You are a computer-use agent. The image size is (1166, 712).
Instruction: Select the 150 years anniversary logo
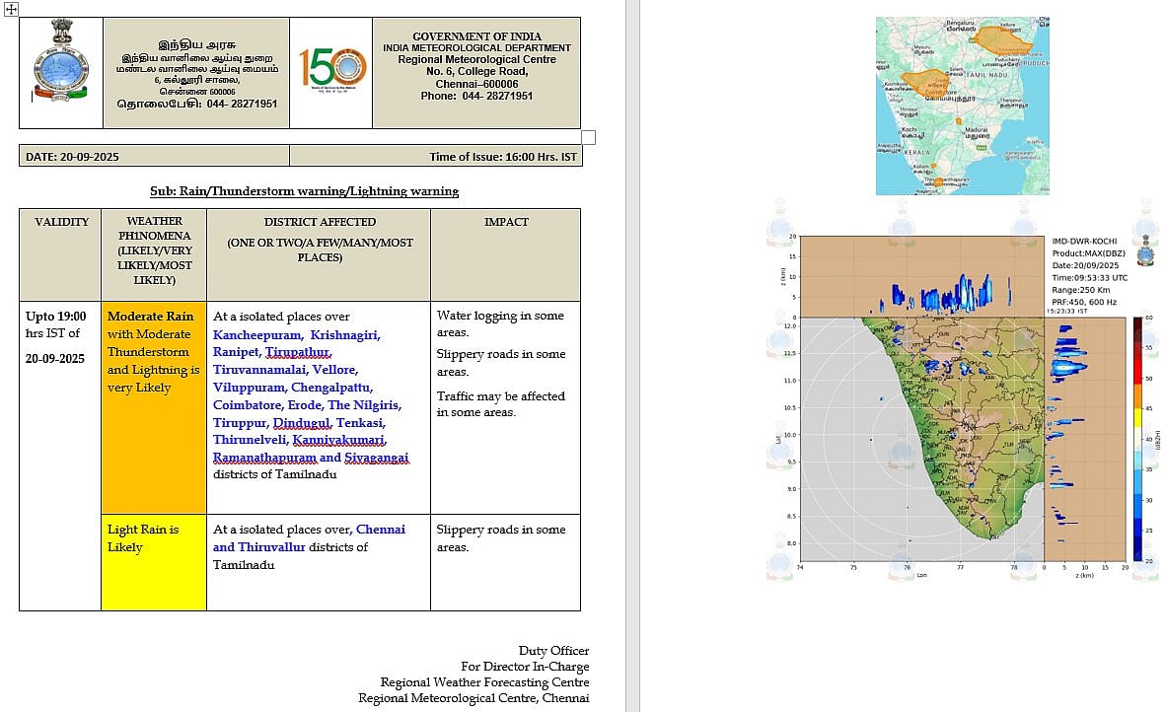[332, 68]
